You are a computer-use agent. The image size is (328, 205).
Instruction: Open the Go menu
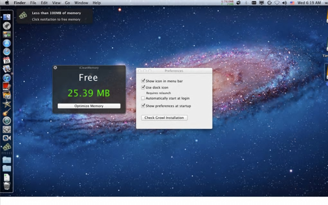(x=67, y=3)
